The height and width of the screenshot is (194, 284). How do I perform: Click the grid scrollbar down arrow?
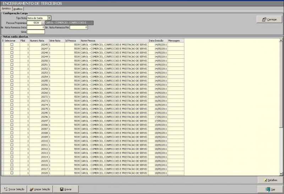point(281,174)
